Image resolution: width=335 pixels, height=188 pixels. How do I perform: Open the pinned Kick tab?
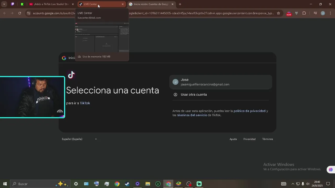point(22,4)
